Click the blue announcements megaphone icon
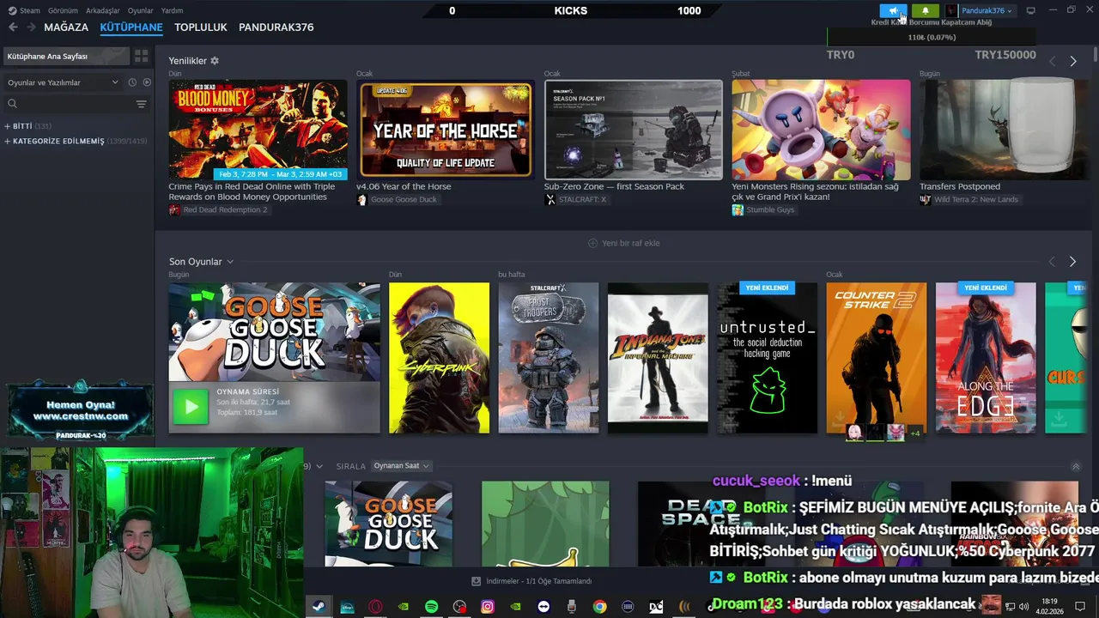This screenshot has height=618, width=1099. pos(893,10)
